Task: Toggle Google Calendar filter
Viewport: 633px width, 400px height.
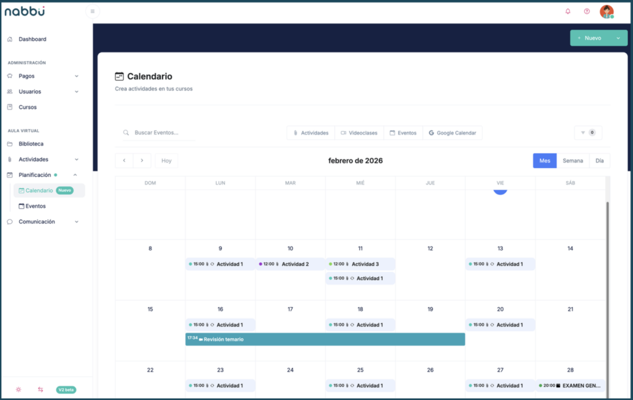Action: pyautogui.click(x=452, y=133)
